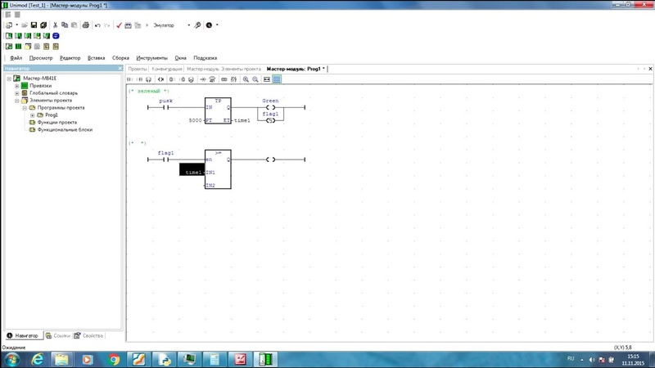Select the highlighted time1 input field

click(192, 169)
